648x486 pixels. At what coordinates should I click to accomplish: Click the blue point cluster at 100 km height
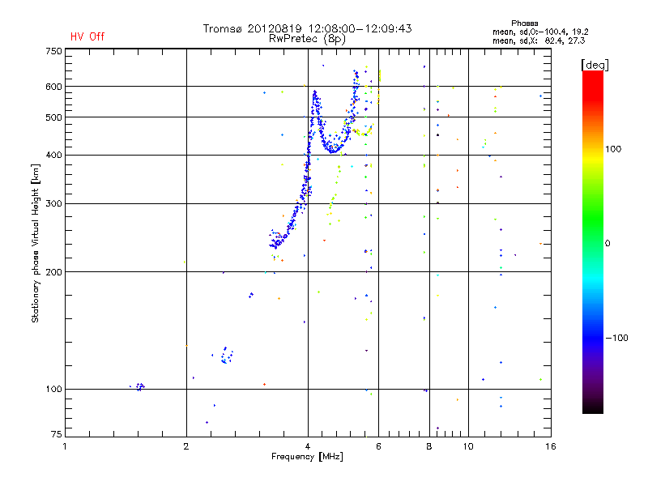pyautogui.click(x=139, y=387)
